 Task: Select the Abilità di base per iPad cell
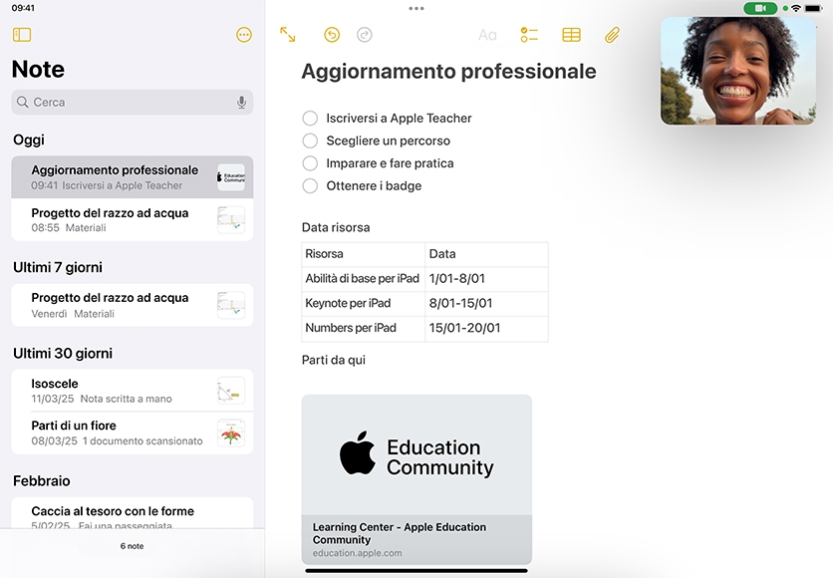pyautogui.click(x=364, y=279)
